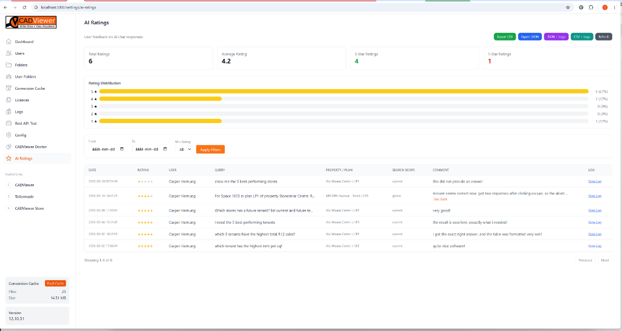This screenshot has width=622, height=331.
Task: Click the 'Showing 1-6 of 6' text
Action: point(98,260)
